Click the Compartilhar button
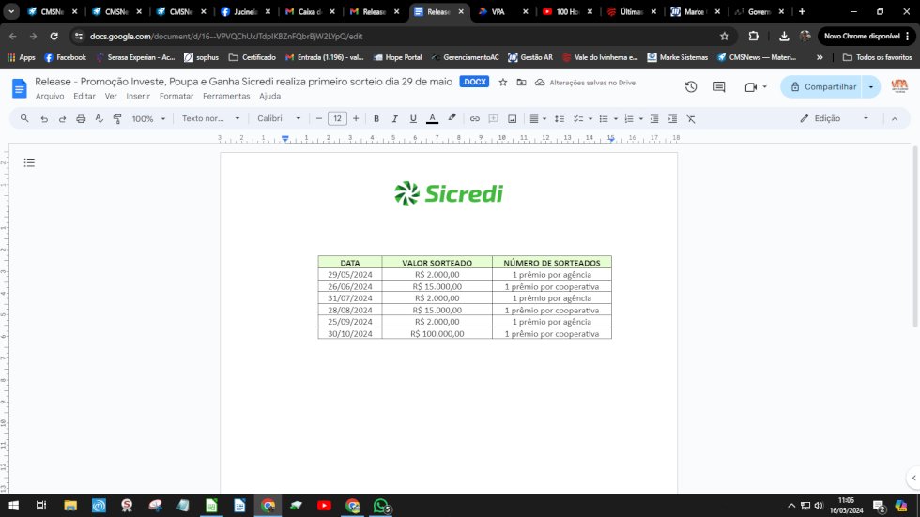The height and width of the screenshot is (517, 920). click(822, 86)
